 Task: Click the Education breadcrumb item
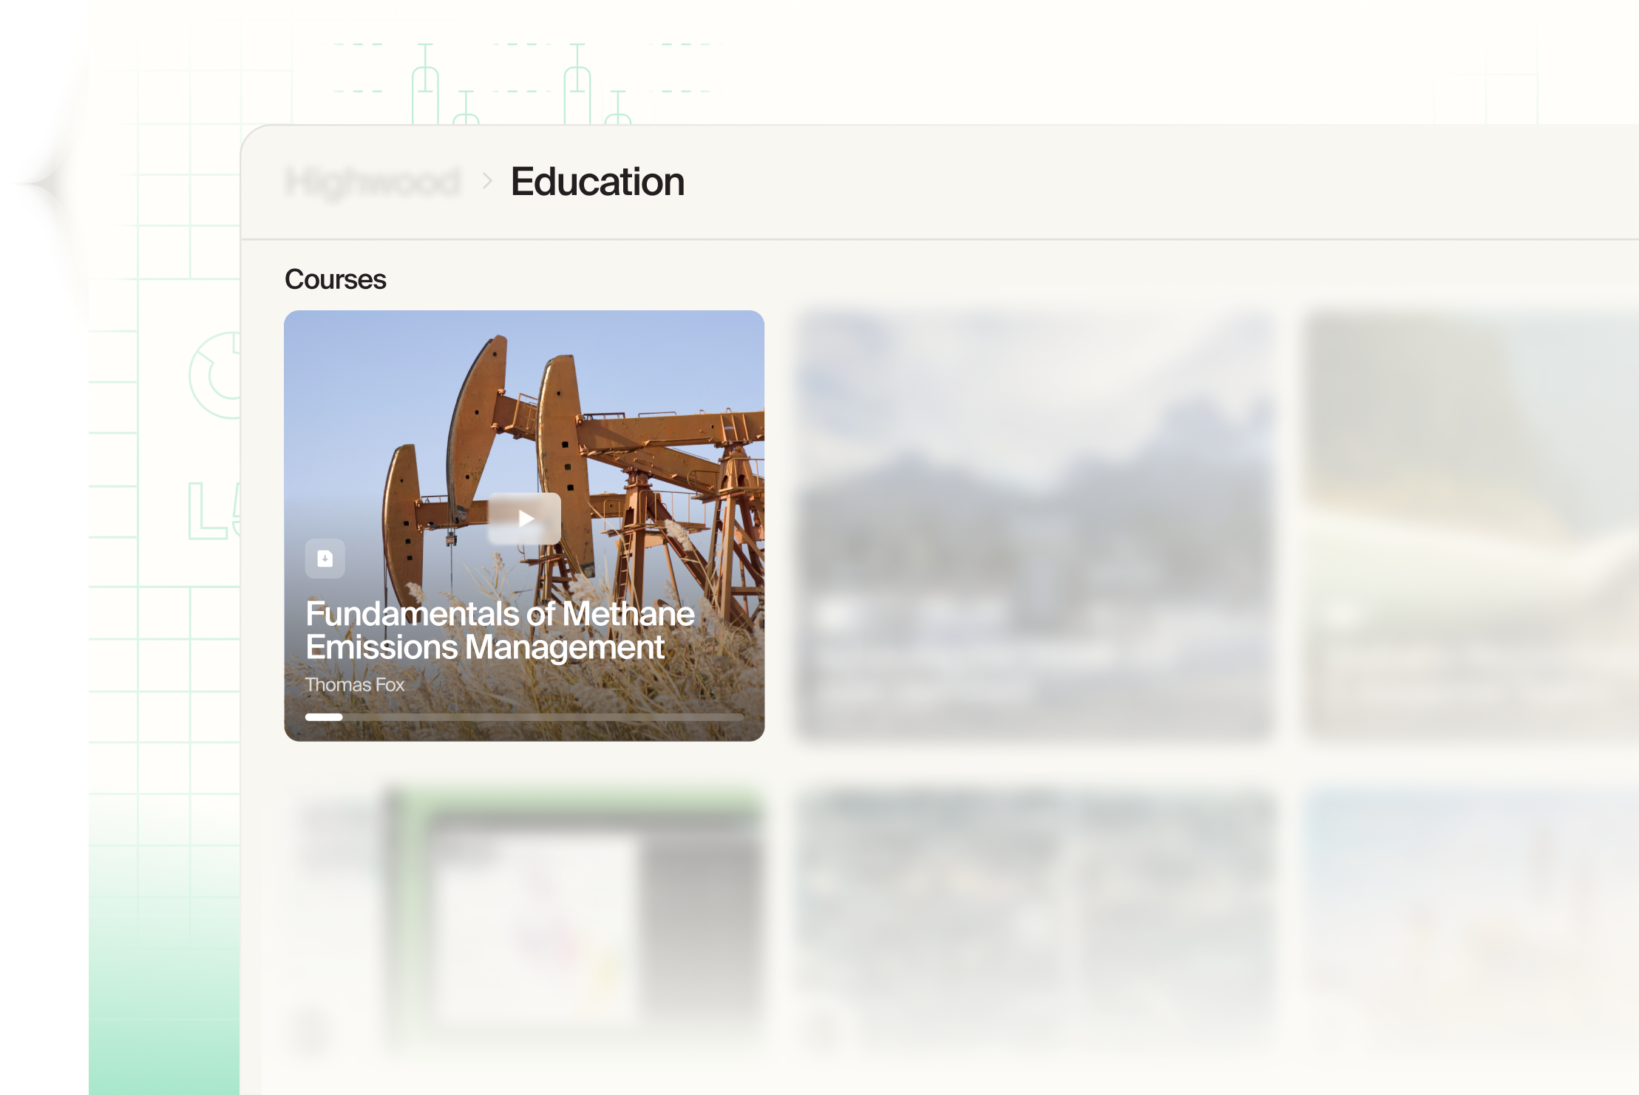(x=597, y=182)
